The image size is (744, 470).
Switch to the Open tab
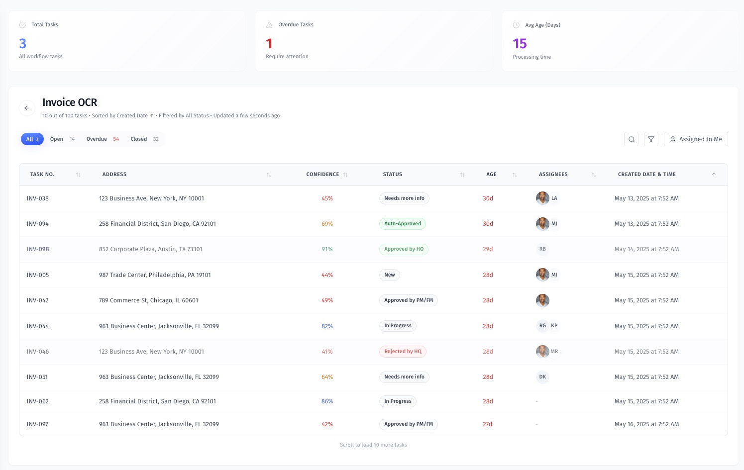coord(62,139)
